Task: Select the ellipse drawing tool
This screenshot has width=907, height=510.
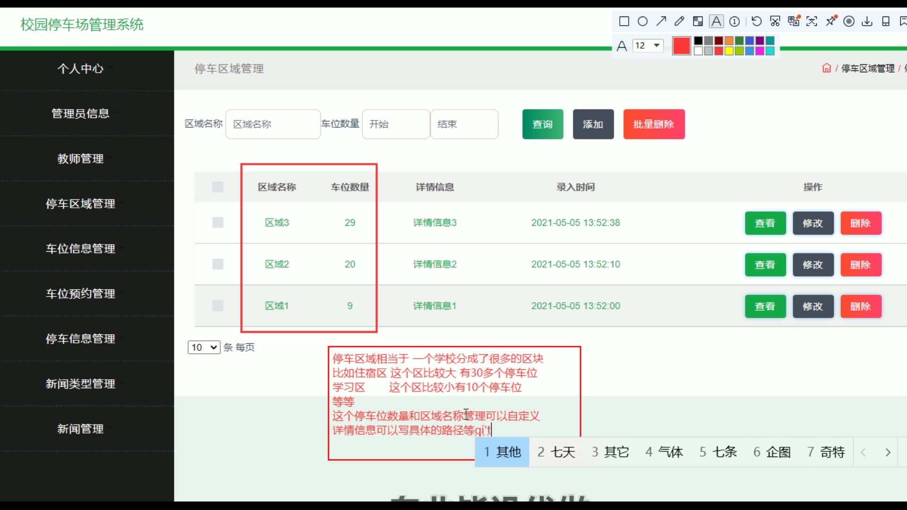Action: tap(642, 21)
